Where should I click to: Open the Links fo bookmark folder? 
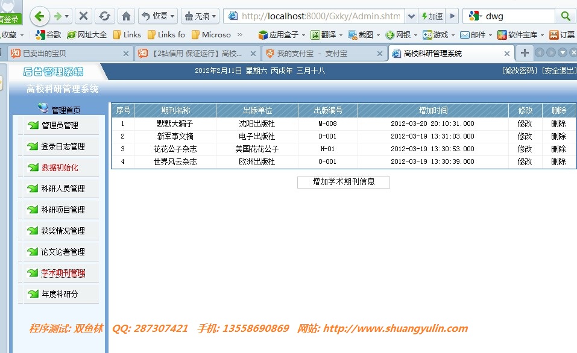coord(166,35)
